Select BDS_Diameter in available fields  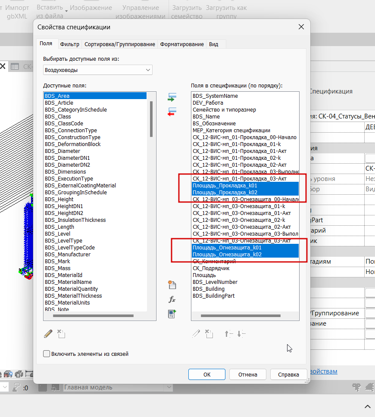click(95, 151)
